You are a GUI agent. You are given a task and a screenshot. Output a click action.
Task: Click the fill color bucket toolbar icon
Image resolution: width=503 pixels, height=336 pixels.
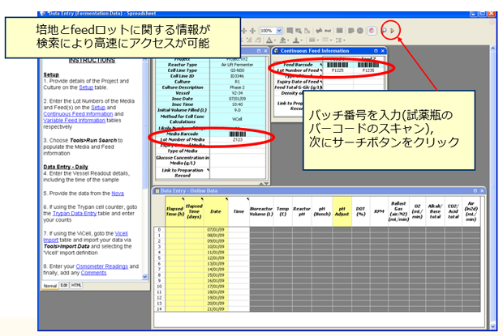pos(282,40)
